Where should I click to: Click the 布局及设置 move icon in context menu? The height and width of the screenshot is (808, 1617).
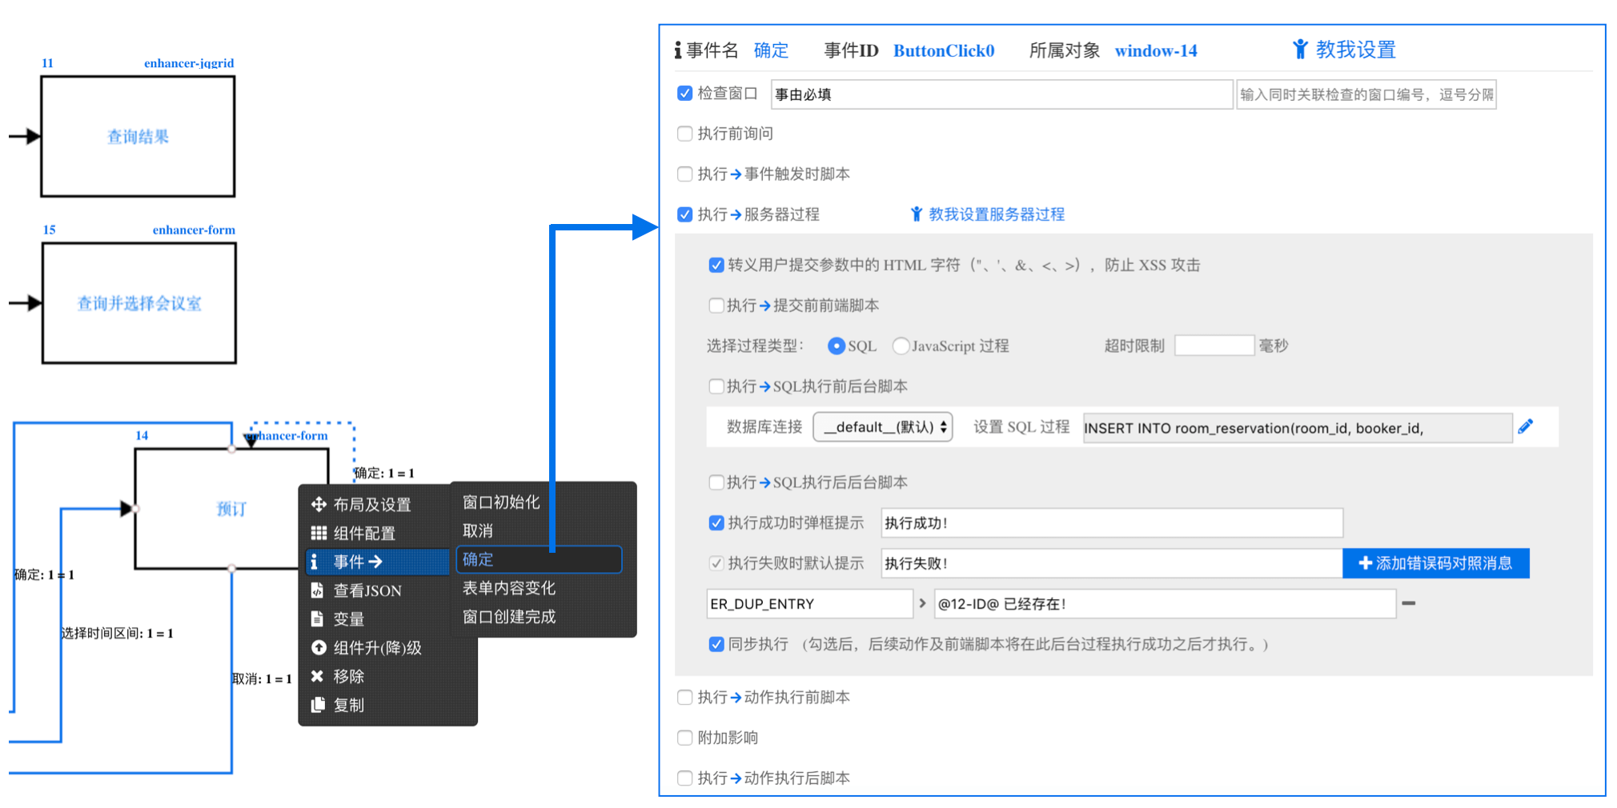pyautogui.click(x=319, y=504)
